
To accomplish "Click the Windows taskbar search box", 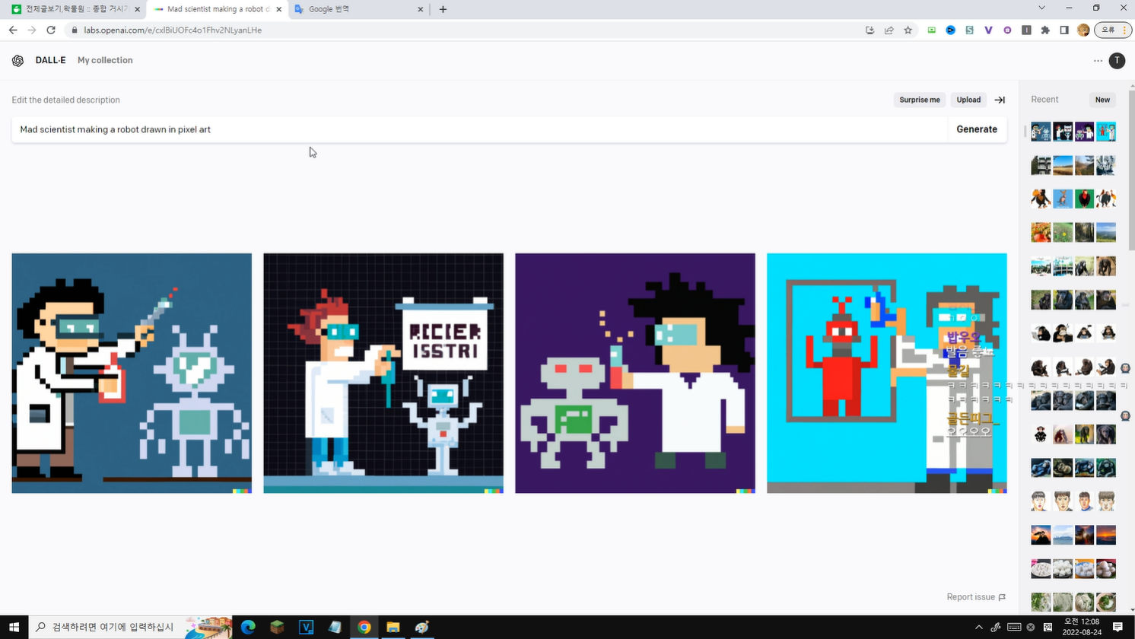I will click(x=131, y=628).
